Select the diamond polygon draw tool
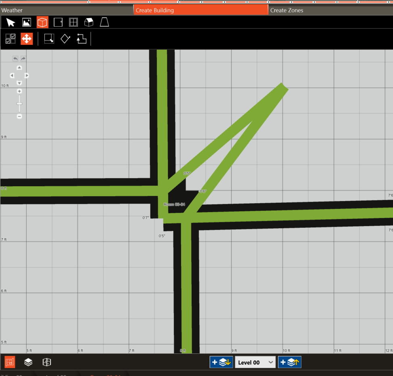Screen dimensions: 393x376 [65, 39]
